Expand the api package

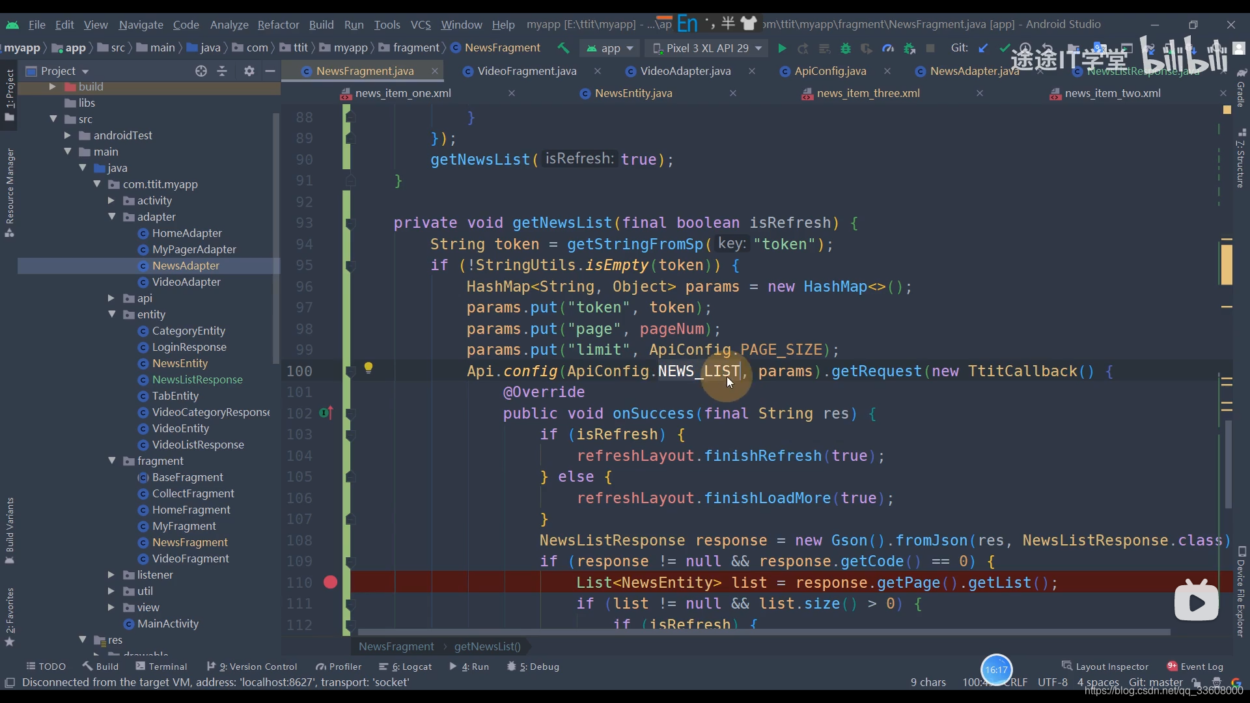(x=111, y=298)
